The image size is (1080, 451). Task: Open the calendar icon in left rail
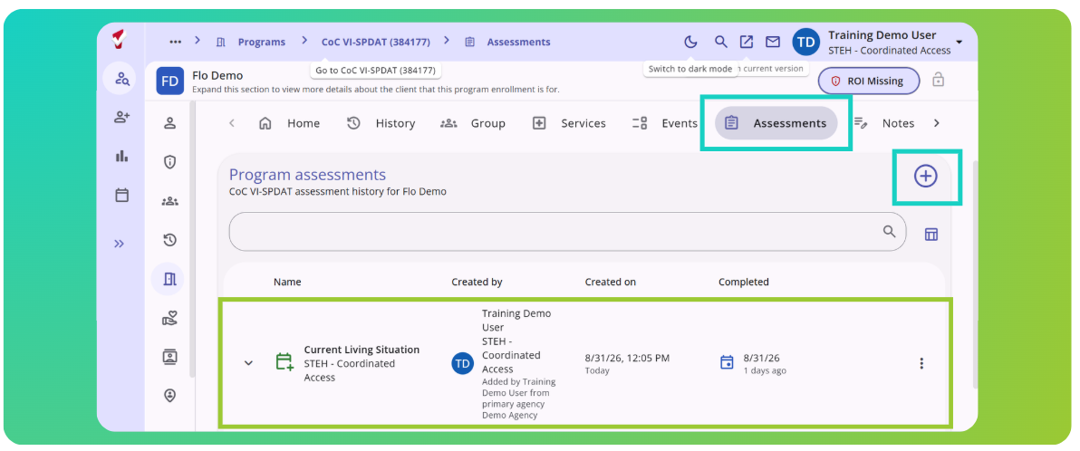122,196
